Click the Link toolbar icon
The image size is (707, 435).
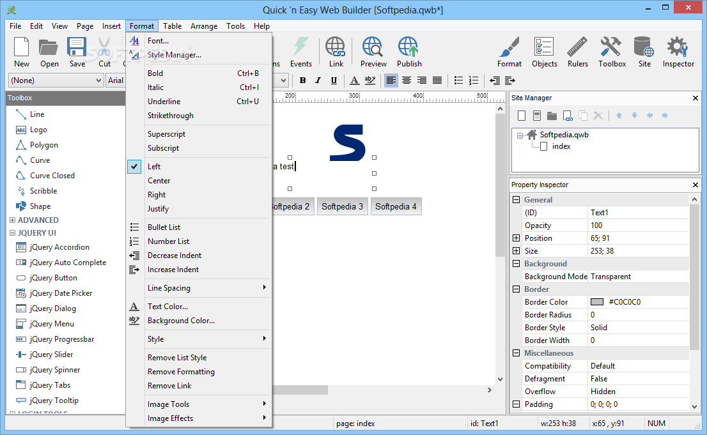pyautogui.click(x=336, y=47)
